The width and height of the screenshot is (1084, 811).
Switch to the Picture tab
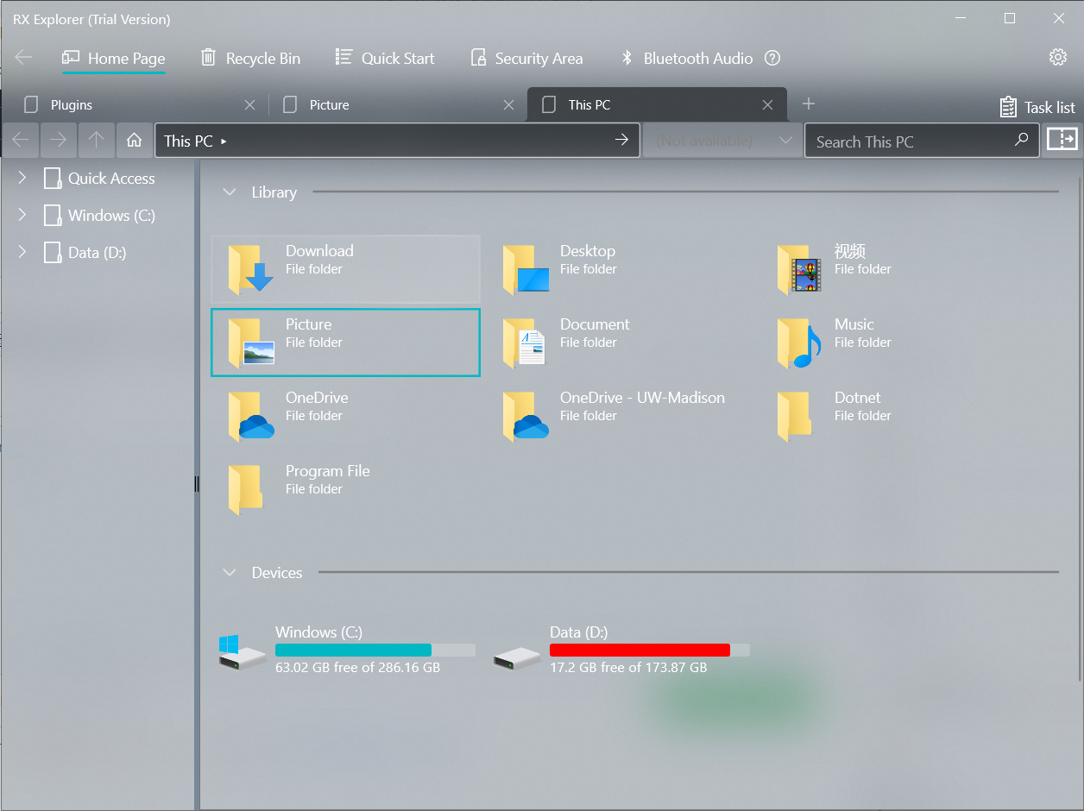397,105
